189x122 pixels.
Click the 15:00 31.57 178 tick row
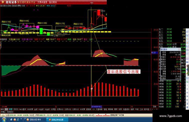172,107
